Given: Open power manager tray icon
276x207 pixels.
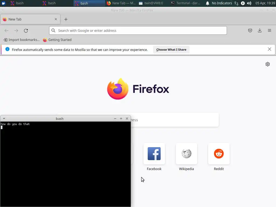Looking at the screenshot, I should [243, 3].
